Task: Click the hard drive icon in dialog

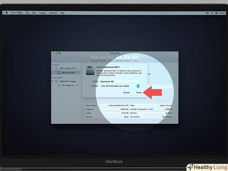Action: pos(90,70)
